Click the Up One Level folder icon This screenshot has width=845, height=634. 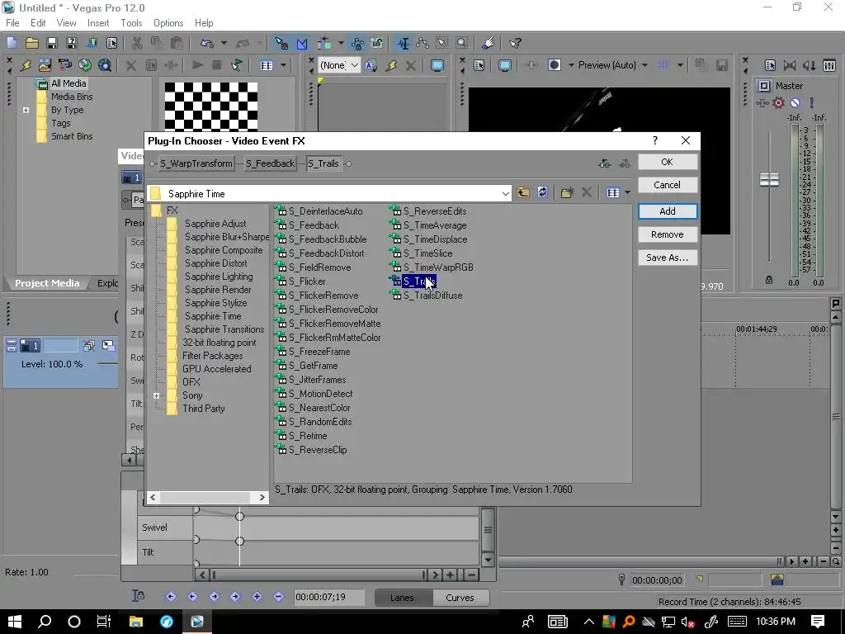pos(522,192)
